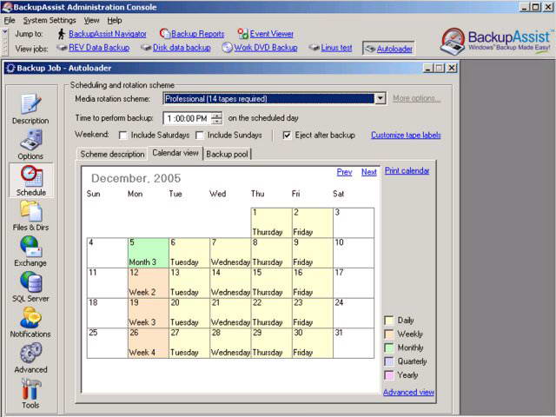Click the Backup Job window title icon
Viewport: 556px width, 417px height.
click(x=10, y=68)
